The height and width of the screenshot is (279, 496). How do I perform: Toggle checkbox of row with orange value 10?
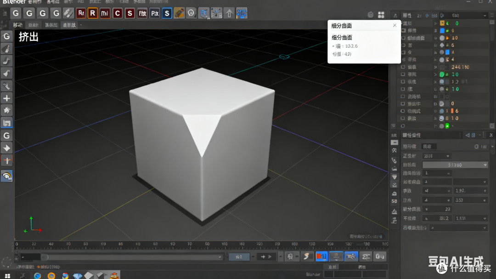pos(403,119)
